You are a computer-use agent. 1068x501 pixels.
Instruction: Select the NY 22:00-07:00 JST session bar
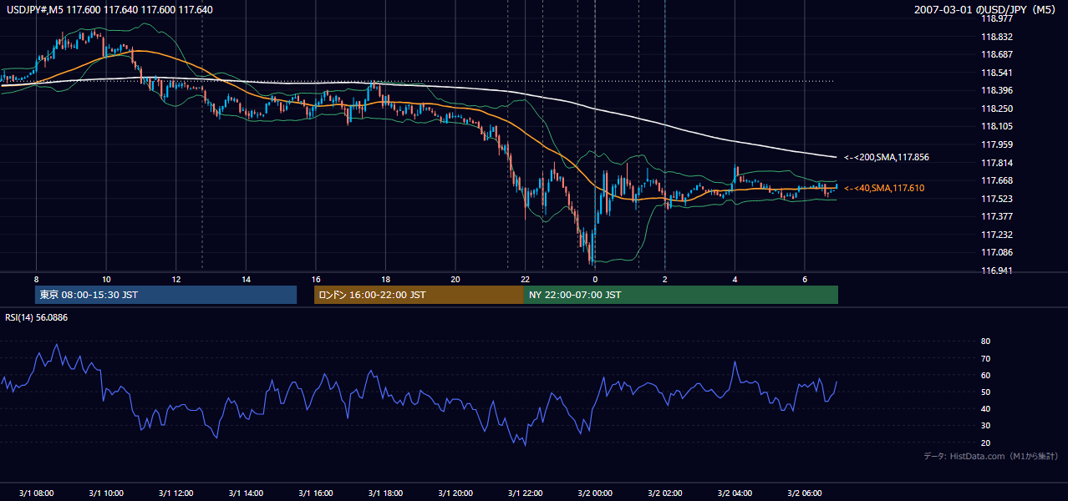coord(681,295)
